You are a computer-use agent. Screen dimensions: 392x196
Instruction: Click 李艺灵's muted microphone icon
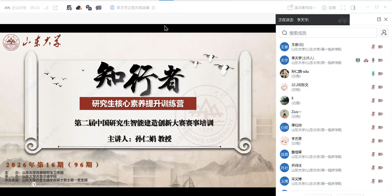(373, 141)
